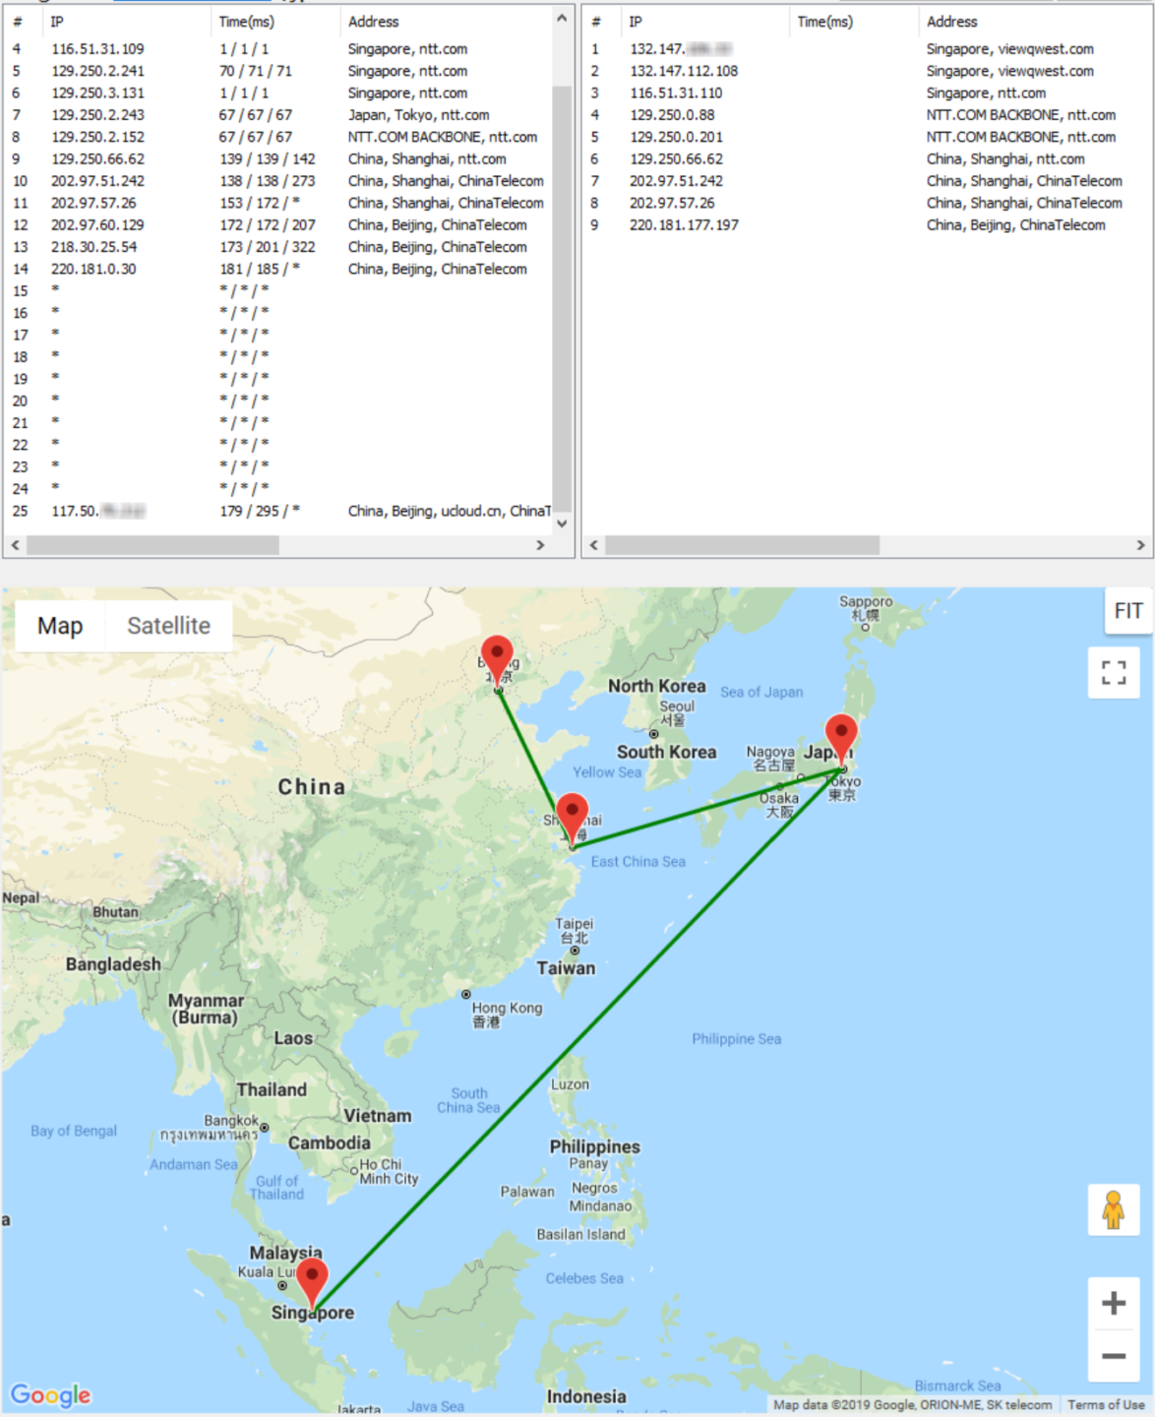
Task: Open Street View pegman icon
Action: (x=1114, y=1209)
